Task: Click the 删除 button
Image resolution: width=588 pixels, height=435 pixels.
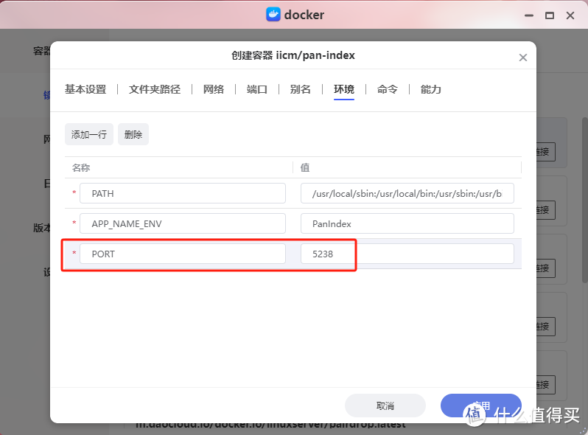Action: [133, 134]
